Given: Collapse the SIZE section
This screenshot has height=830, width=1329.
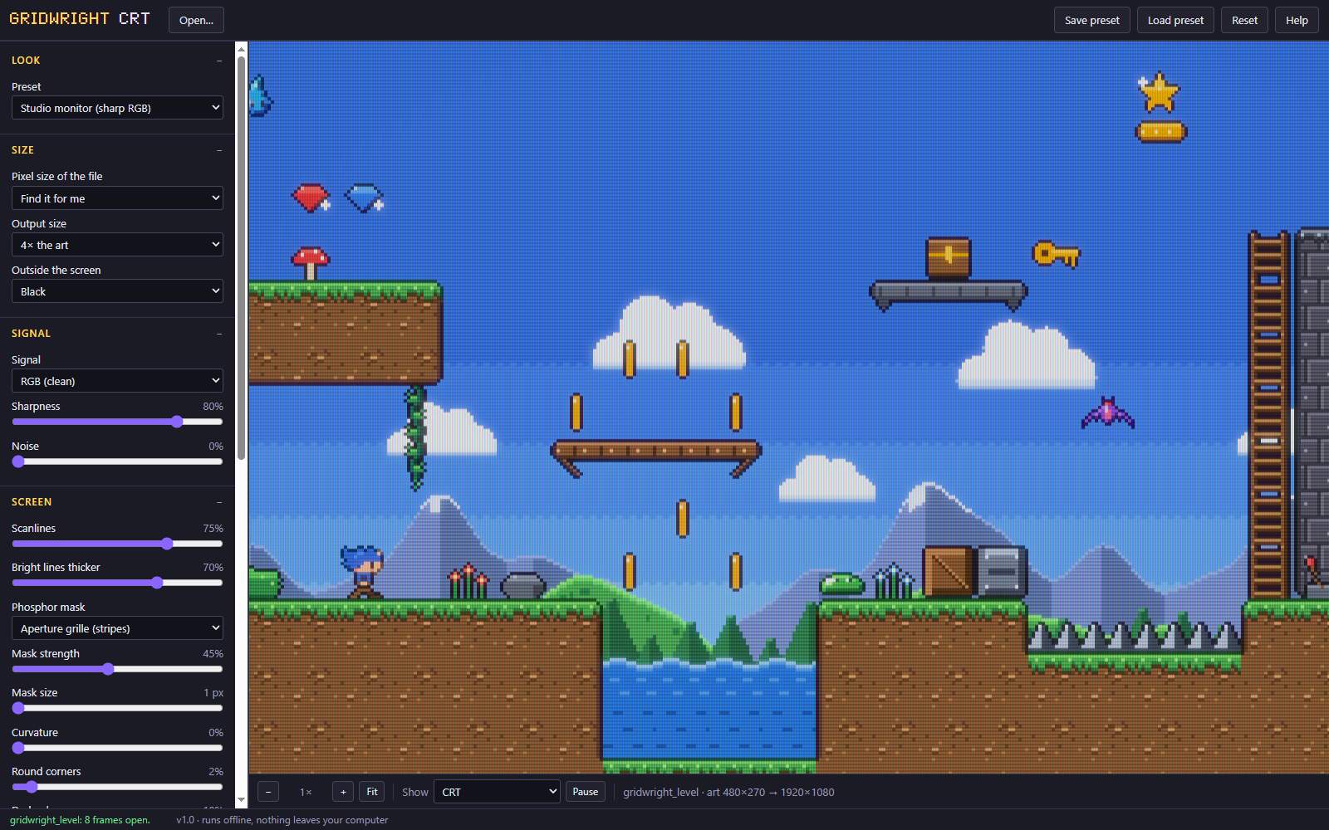Looking at the screenshot, I should [x=219, y=150].
